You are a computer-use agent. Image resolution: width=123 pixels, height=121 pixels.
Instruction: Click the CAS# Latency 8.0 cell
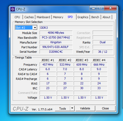pyautogui.click(x=82, y=69)
